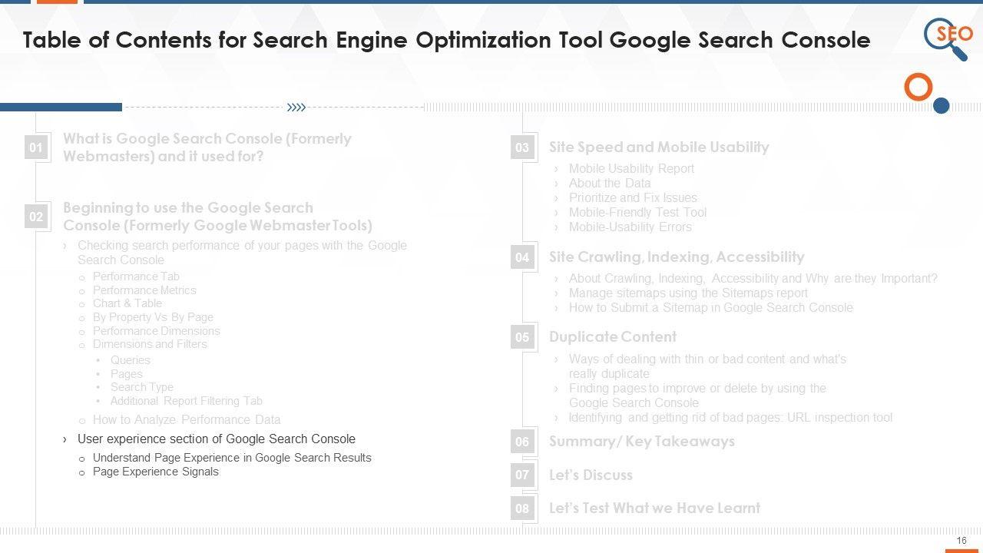Click the 03 section number badge
983x553 pixels.
(522, 147)
